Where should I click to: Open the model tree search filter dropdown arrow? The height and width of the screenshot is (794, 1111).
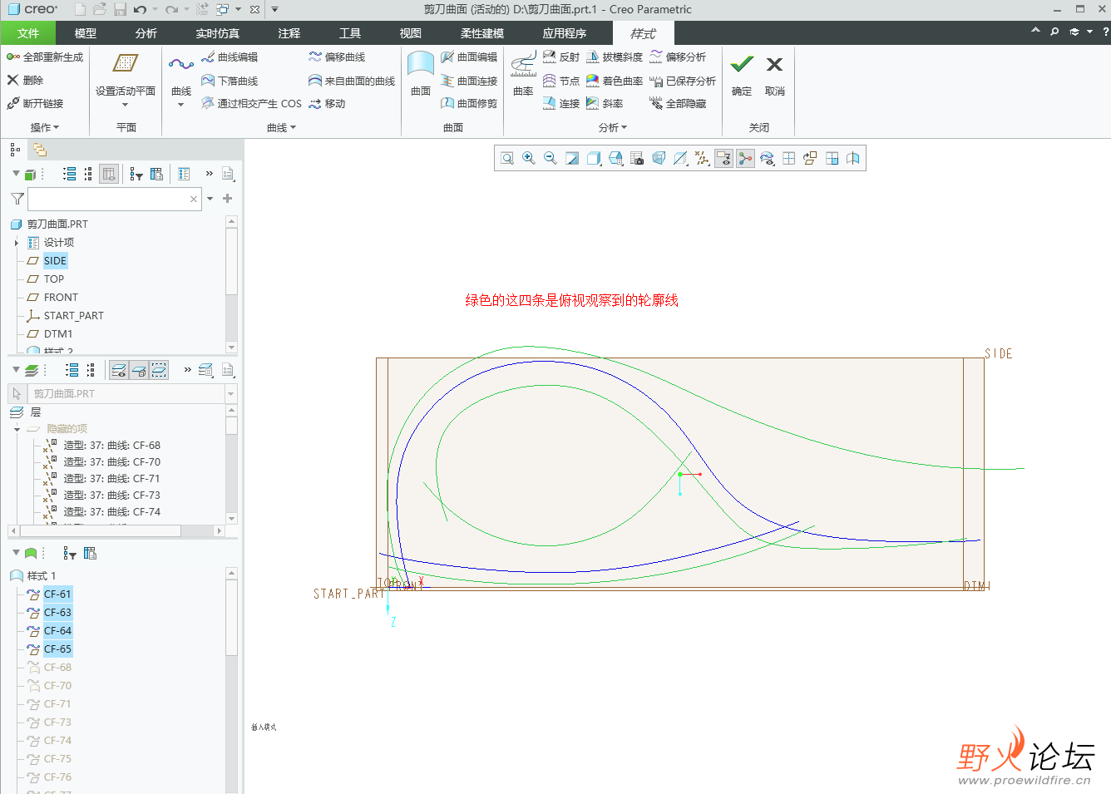(210, 199)
